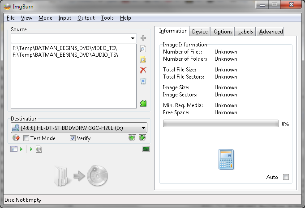Uncheck the Verify checkbox
This screenshot has width=305, height=208.
pos(73,138)
